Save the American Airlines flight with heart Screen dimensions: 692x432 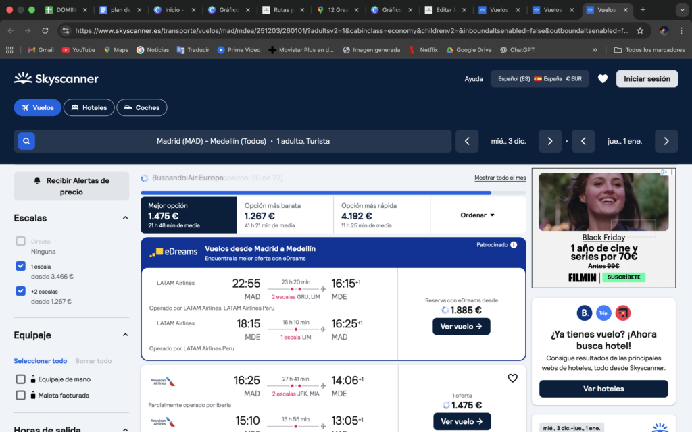pos(512,378)
